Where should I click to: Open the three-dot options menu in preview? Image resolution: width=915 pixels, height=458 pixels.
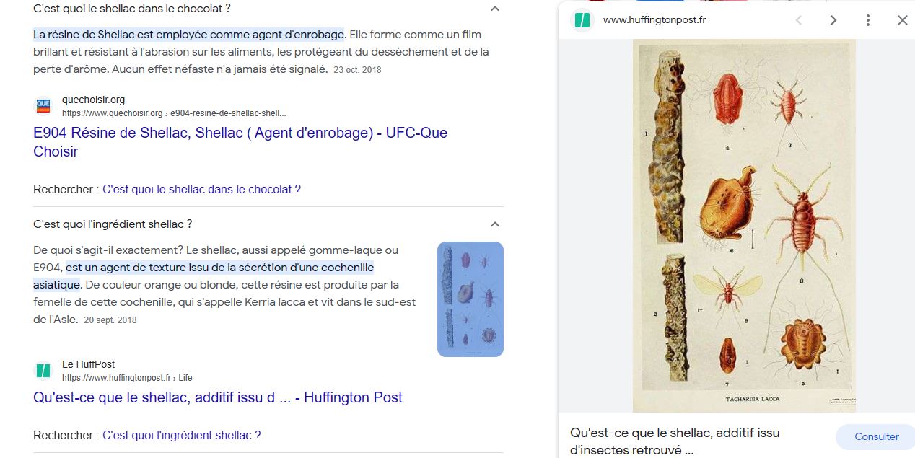click(868, 20)
